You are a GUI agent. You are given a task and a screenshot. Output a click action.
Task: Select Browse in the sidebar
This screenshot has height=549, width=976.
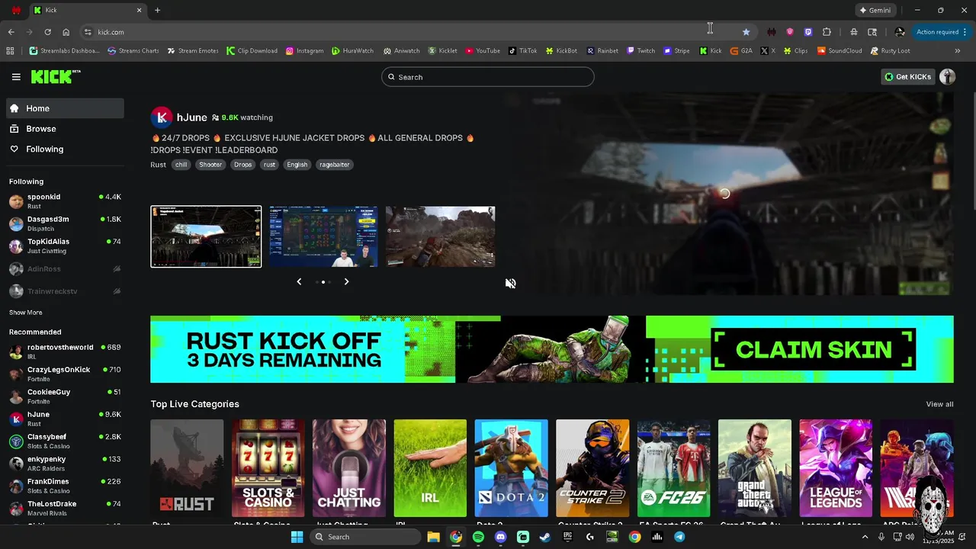[x=65, y=129]
